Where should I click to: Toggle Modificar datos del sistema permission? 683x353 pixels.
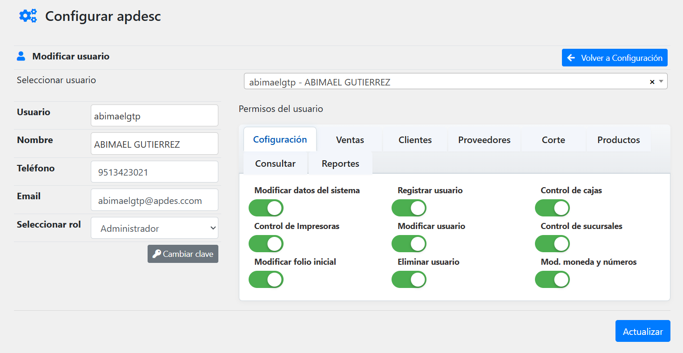[266, 208]
